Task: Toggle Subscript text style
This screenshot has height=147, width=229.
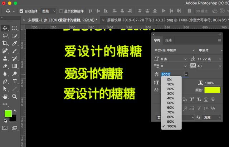Action: (x=199, y=99)
